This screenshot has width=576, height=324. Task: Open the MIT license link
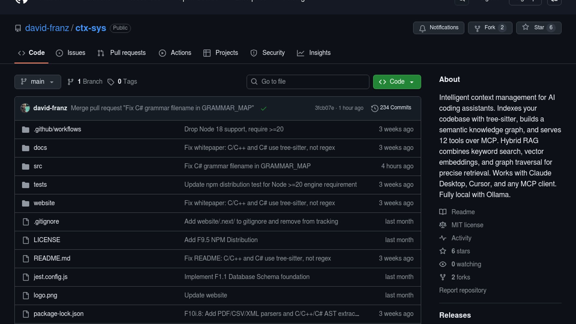pos(467,225)
